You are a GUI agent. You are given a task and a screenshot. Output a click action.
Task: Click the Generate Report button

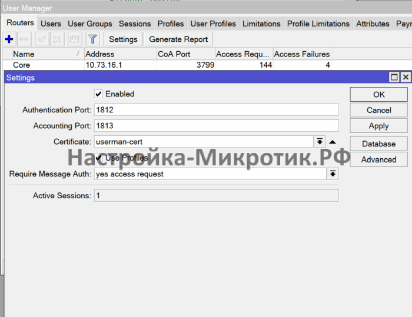178,39
